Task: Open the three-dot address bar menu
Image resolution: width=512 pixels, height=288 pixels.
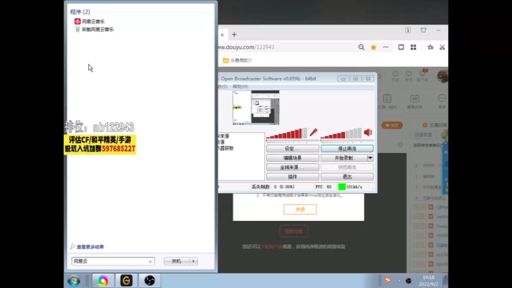Action: tap(386, 47)
